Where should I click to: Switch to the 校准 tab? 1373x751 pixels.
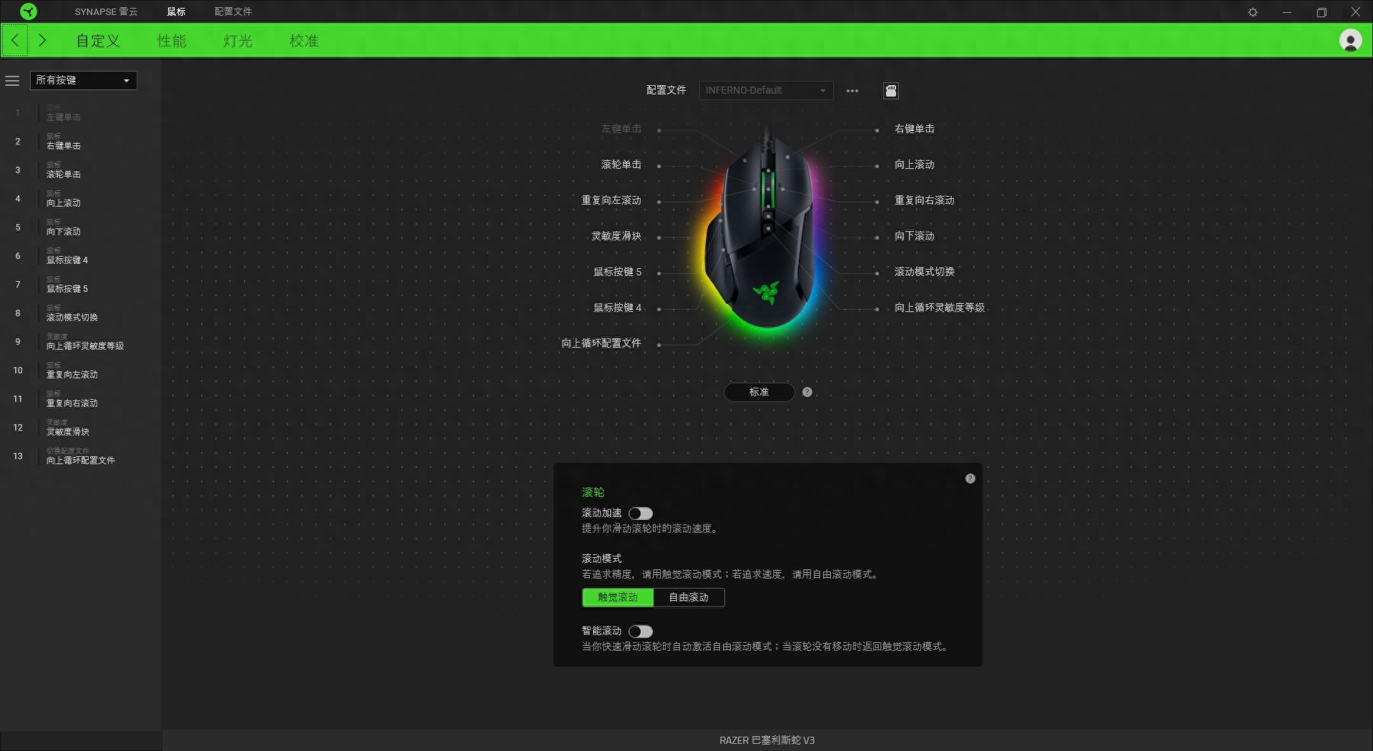304,41
